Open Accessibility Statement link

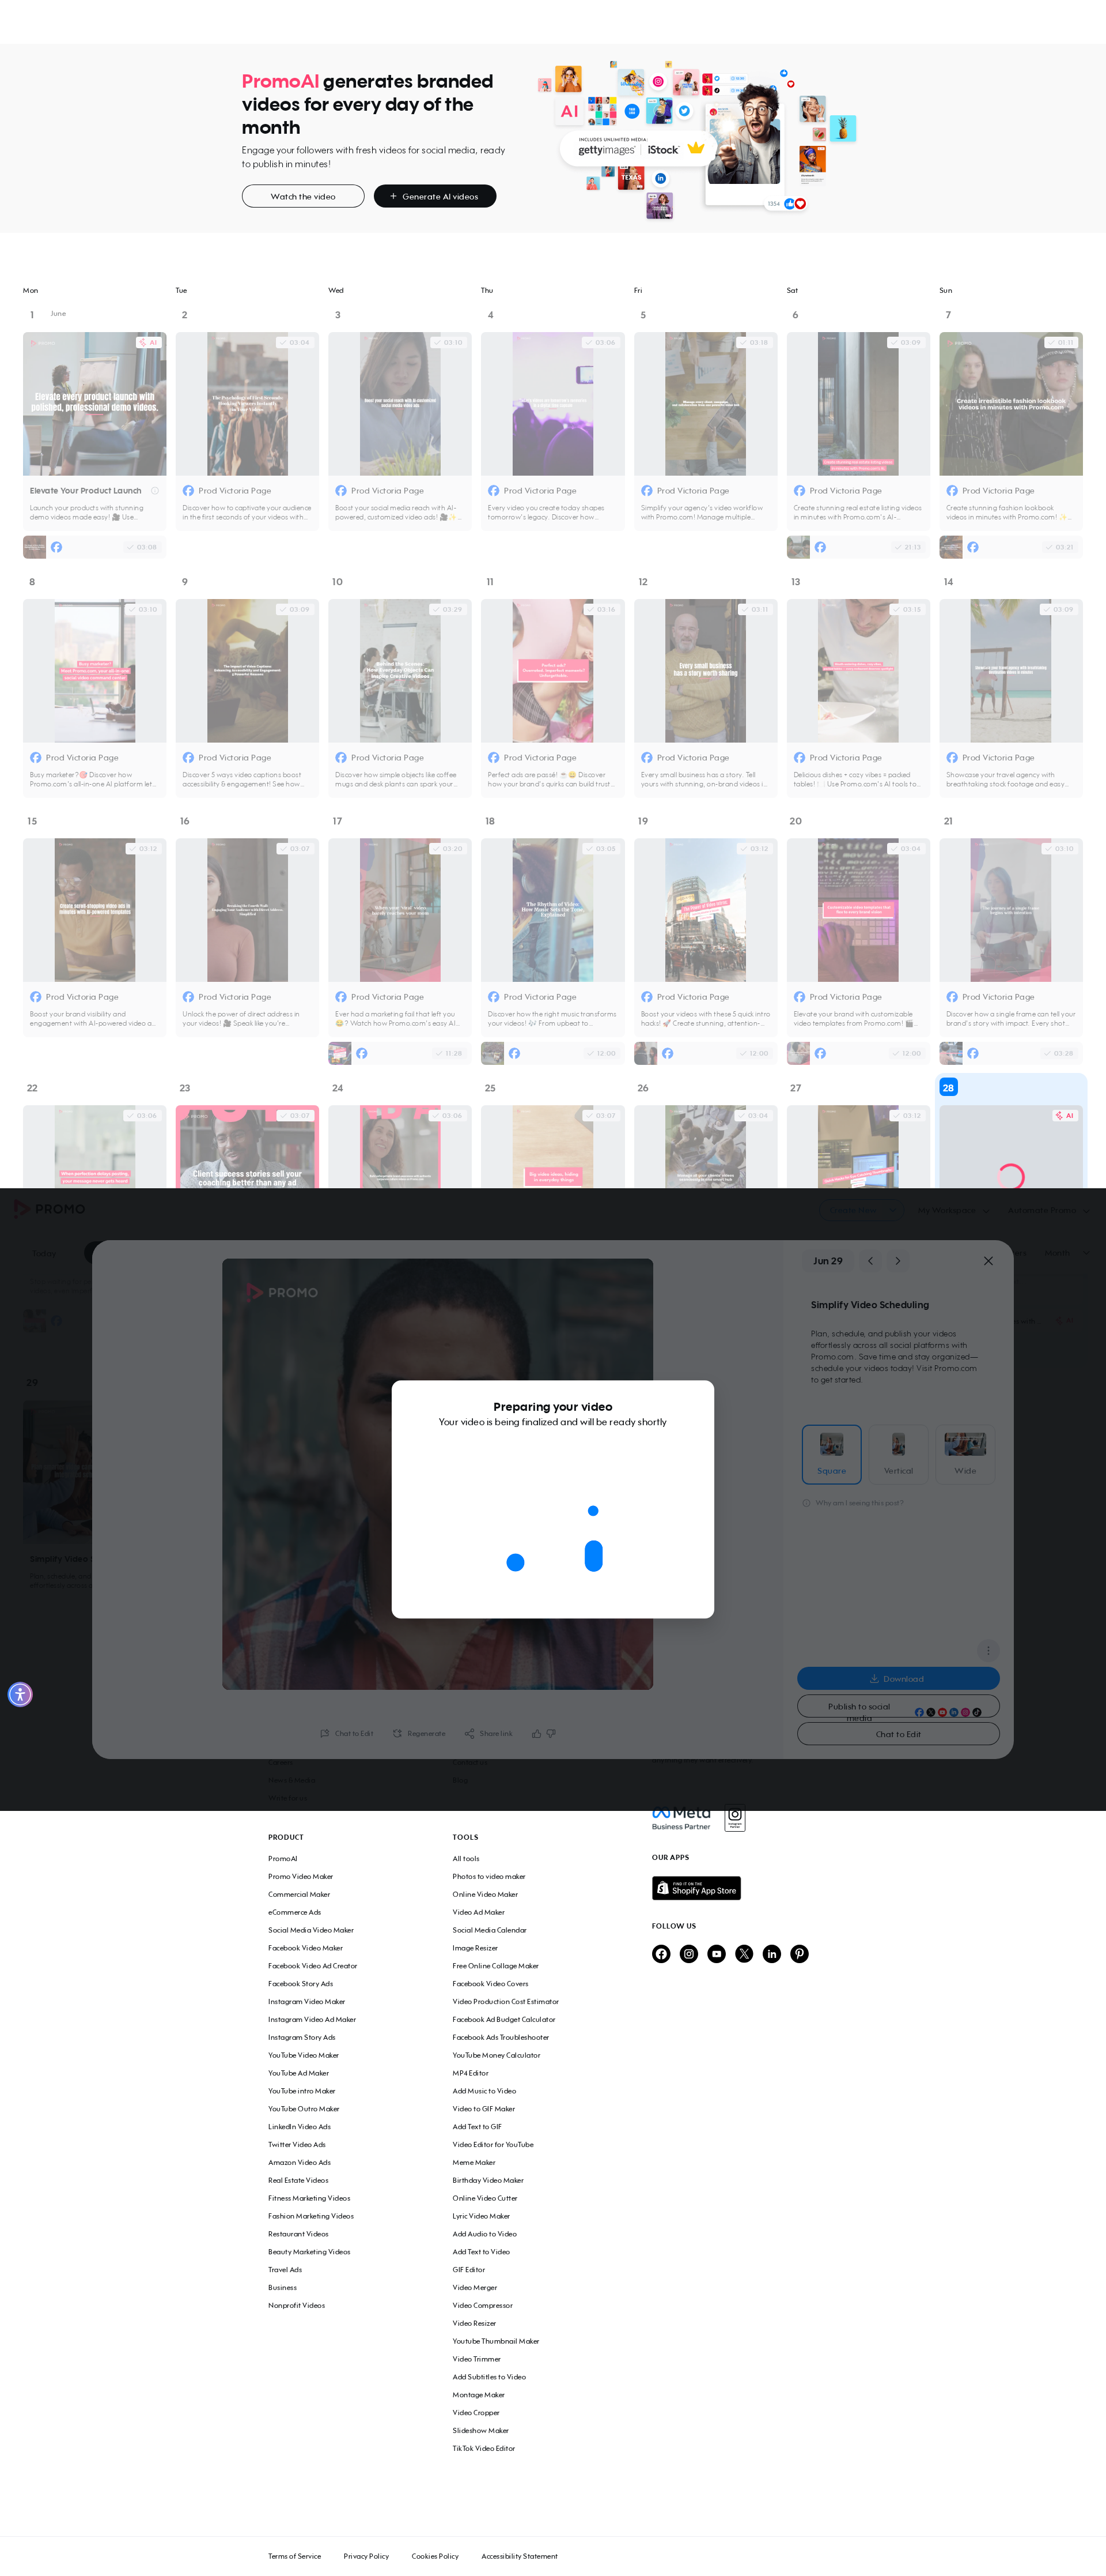[520, 2556]
